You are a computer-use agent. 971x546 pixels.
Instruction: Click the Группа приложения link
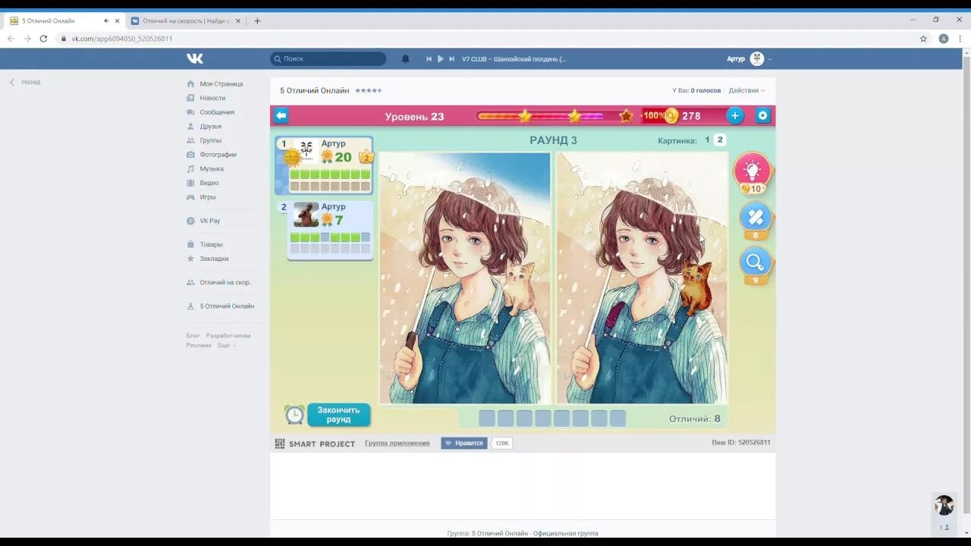click(x=397, y=443)
